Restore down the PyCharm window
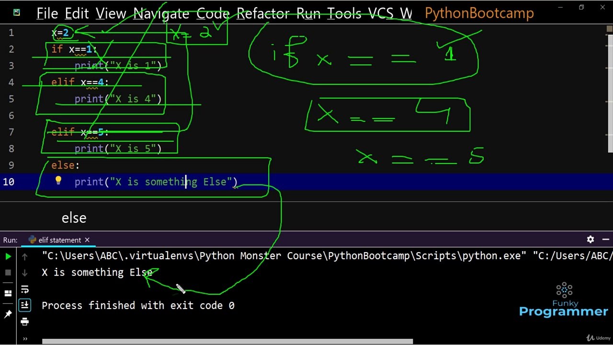 pos(581,7)
